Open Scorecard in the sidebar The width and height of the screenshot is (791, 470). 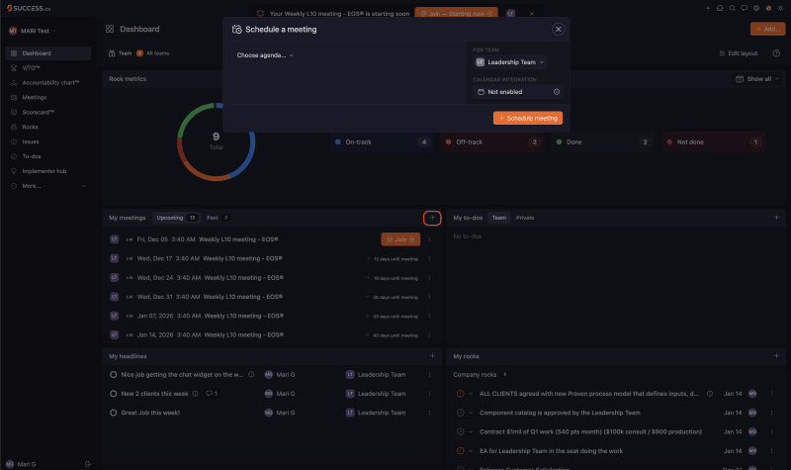47,112
